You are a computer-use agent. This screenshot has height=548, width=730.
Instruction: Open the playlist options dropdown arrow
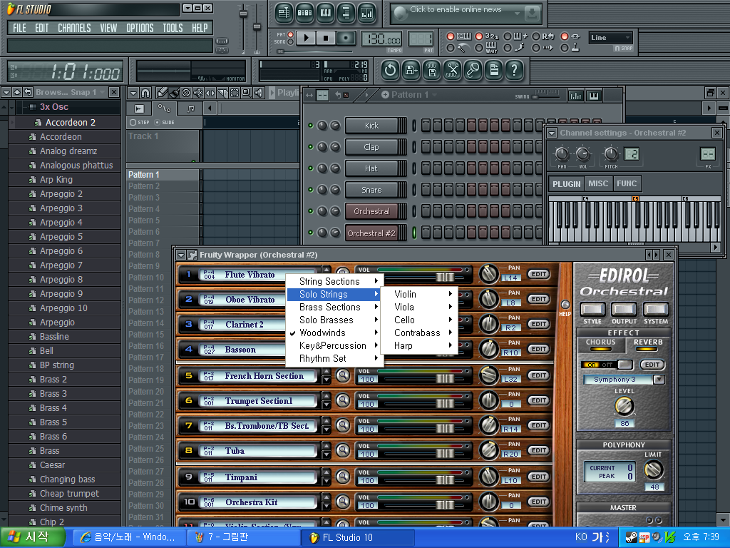(133, 93)
